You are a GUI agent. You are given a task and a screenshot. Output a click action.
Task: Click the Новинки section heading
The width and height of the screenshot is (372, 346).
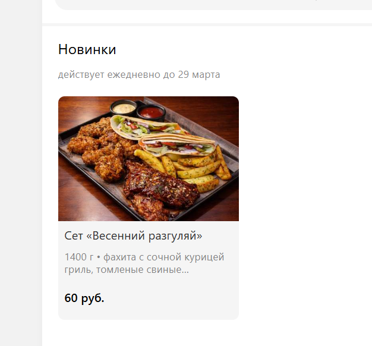(87, 49)
